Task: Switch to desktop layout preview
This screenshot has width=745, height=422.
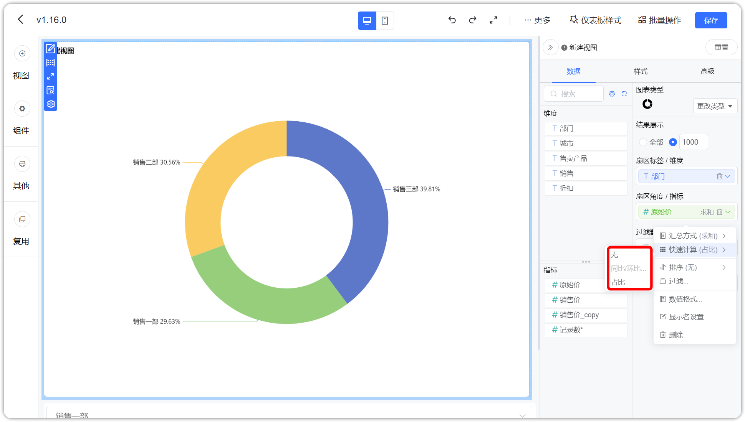Action: (367, 21)
